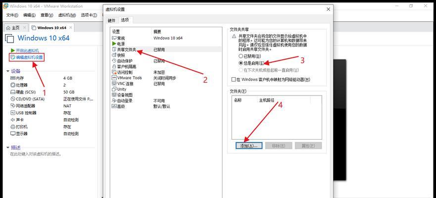Screen dimensions: 436x198
Task: Click the 主页 home tab icon
Action: tap(8, 28)
